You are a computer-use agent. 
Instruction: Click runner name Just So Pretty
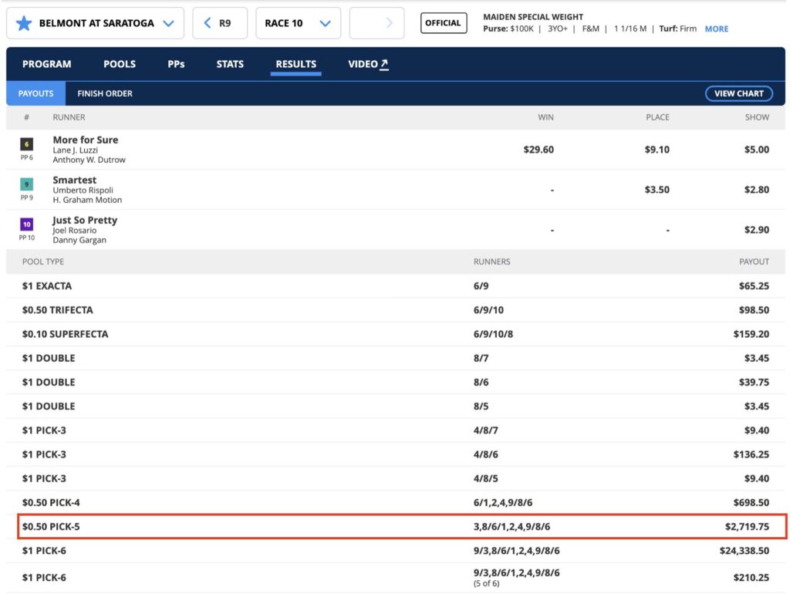(85, 220)
